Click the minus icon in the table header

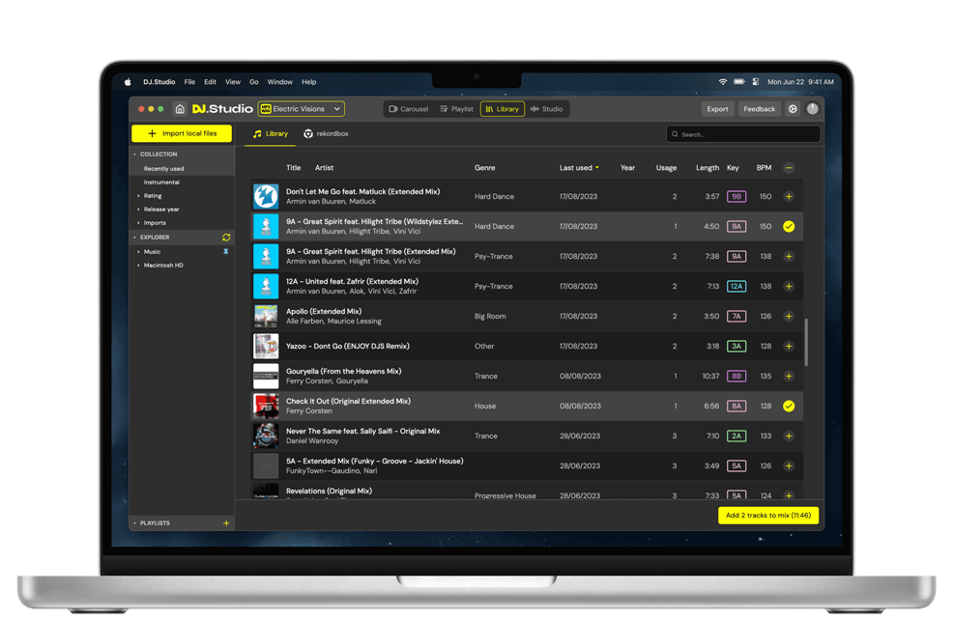pyautogui.click(x=789, y=168)
